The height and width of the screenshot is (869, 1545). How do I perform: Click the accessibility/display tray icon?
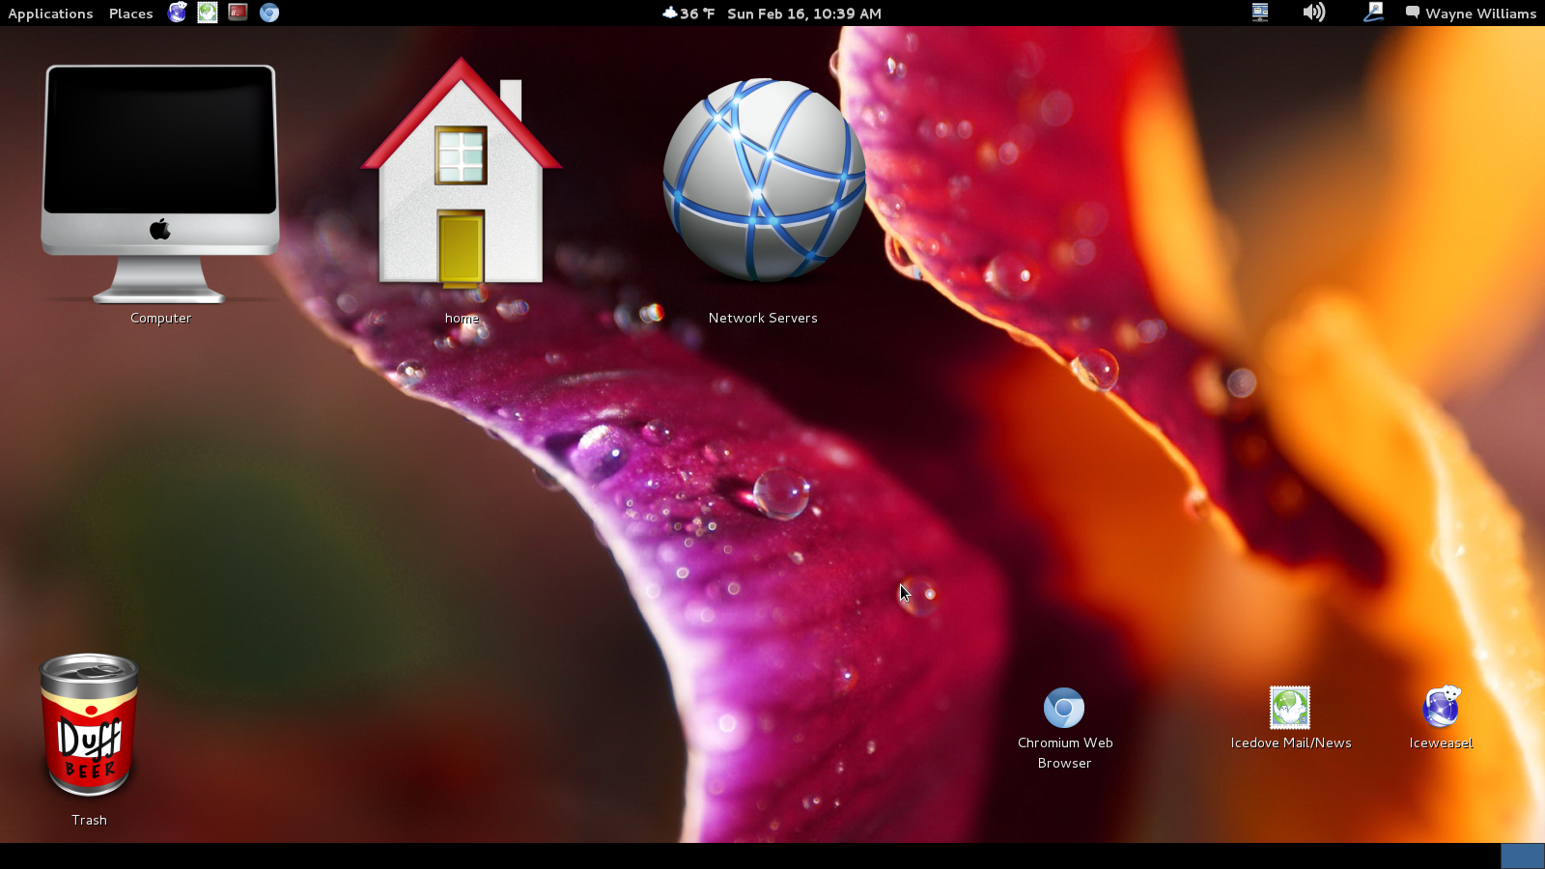pyautogui.click(x=1260, y=13)
